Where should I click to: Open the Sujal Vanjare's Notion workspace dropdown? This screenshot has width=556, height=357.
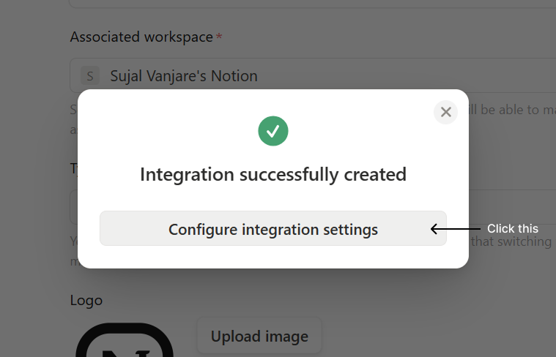tap(313, 75)
